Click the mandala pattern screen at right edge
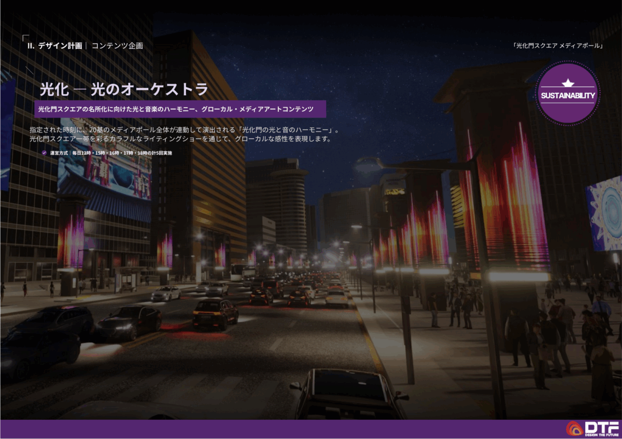Image resolution: width=622 pixels, height=439 pixels. (x=604, y=213)
